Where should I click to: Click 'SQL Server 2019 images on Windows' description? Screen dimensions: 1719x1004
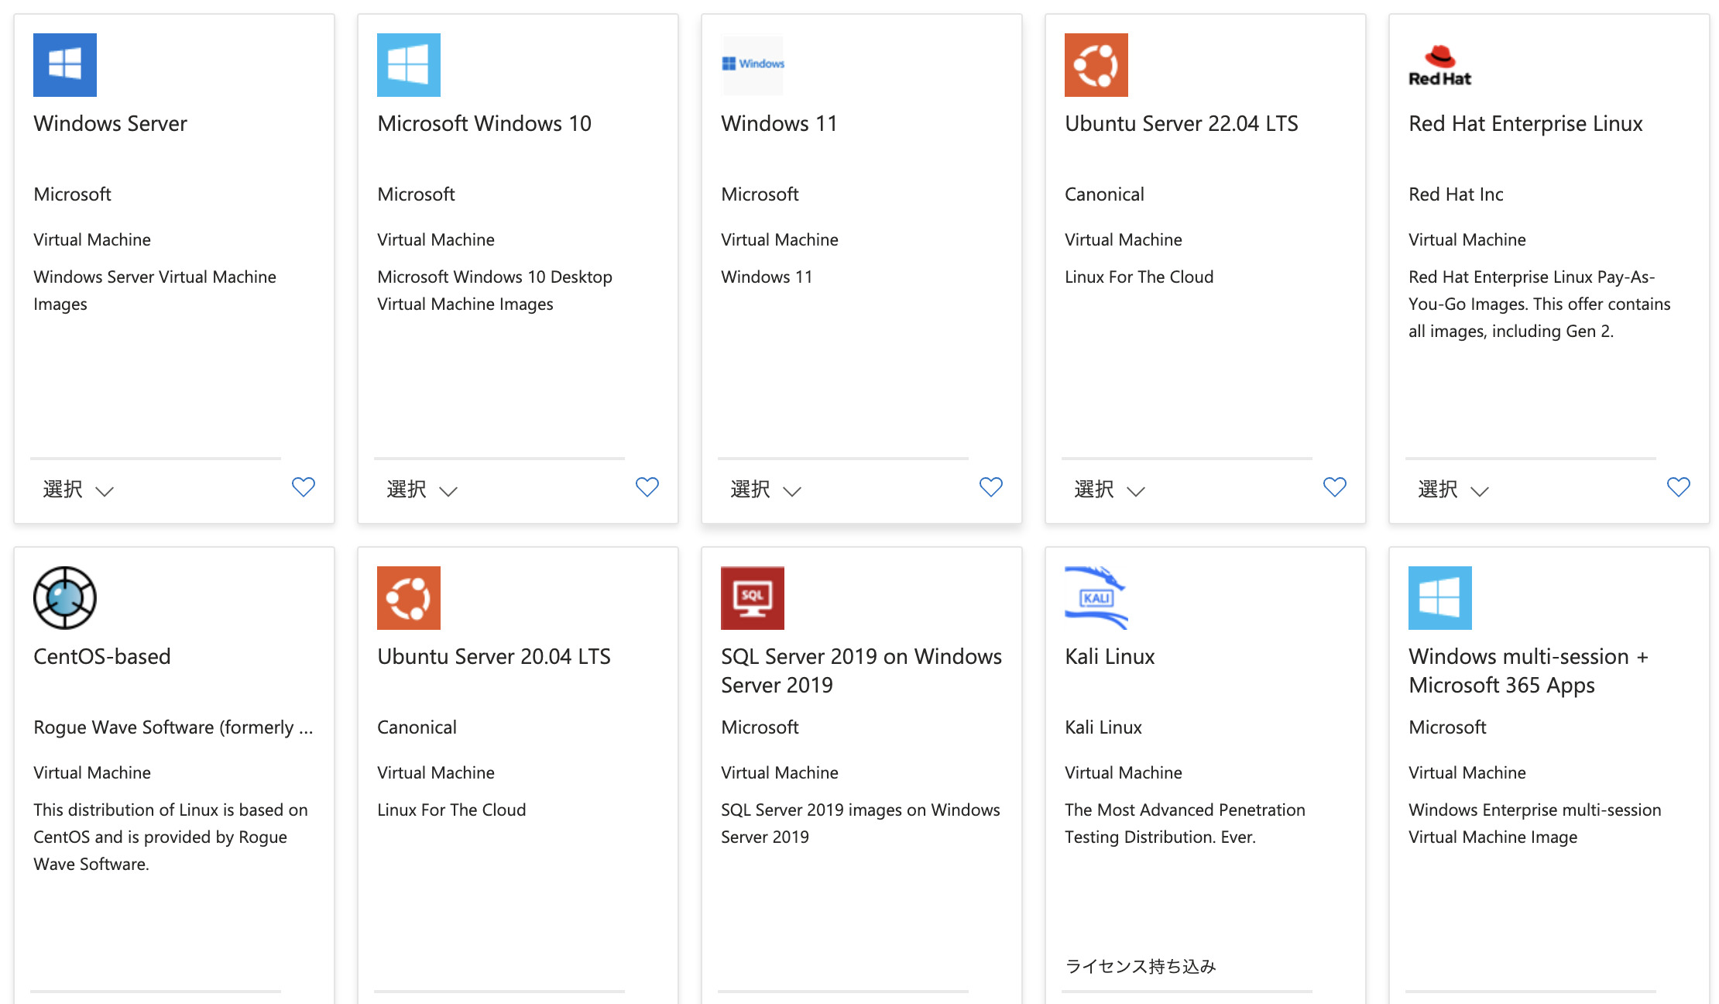pyautogui.click(x=860, y=823)
